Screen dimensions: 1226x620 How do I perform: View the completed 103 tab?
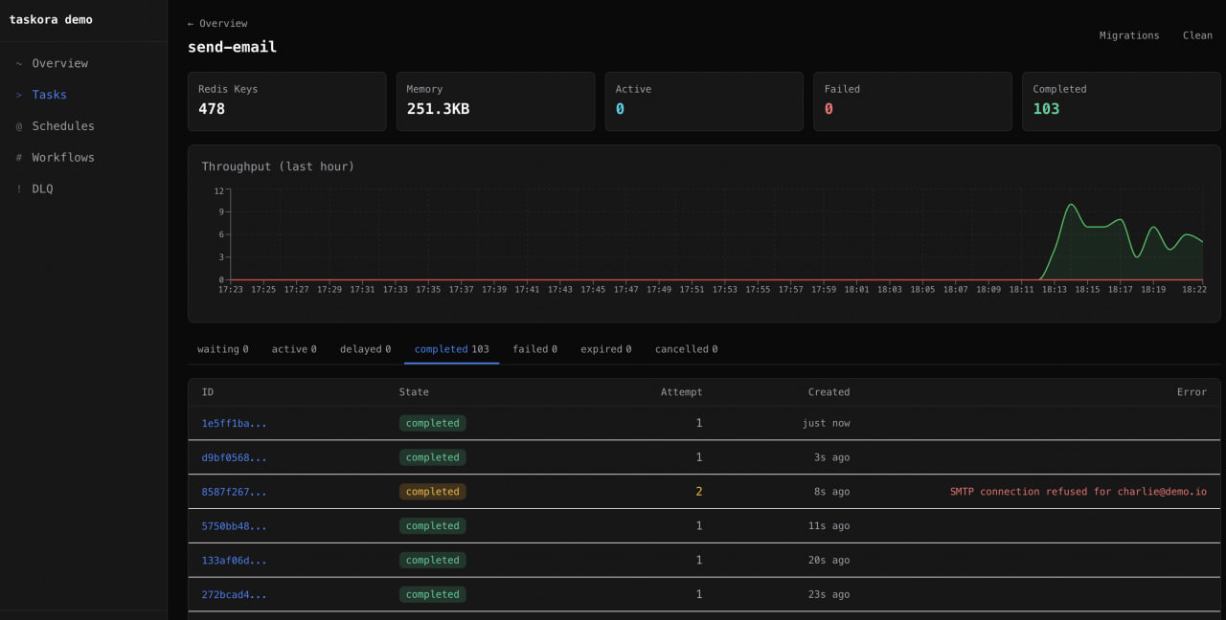coord(451,348)
